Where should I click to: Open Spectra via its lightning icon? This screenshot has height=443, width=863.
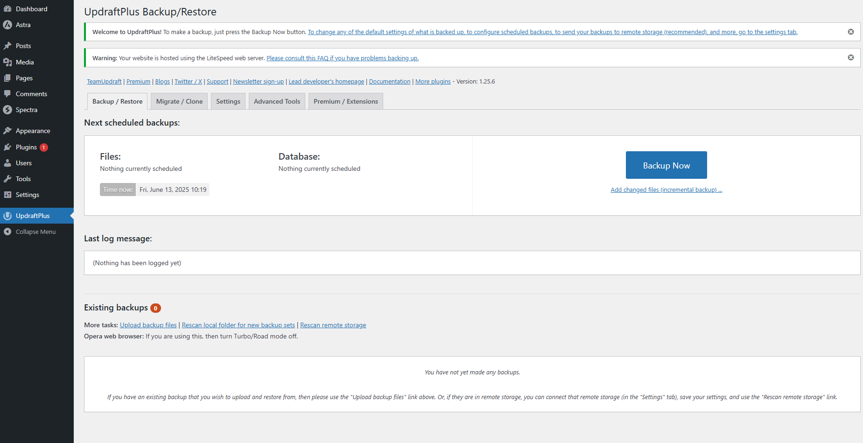click(7, 110)
